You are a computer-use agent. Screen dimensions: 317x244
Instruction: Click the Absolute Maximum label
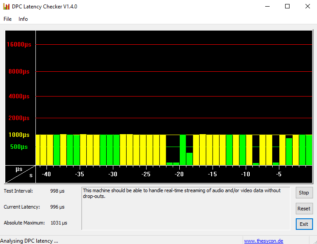24,223
